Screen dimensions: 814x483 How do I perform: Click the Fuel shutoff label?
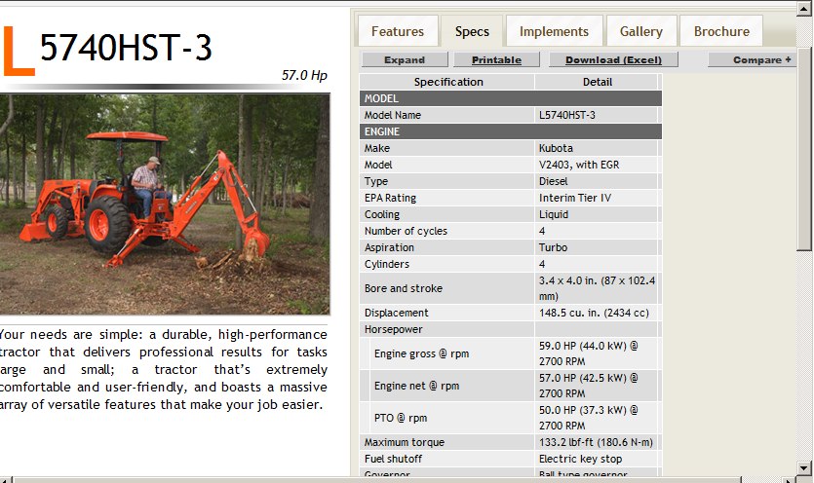tap(393, 459)
